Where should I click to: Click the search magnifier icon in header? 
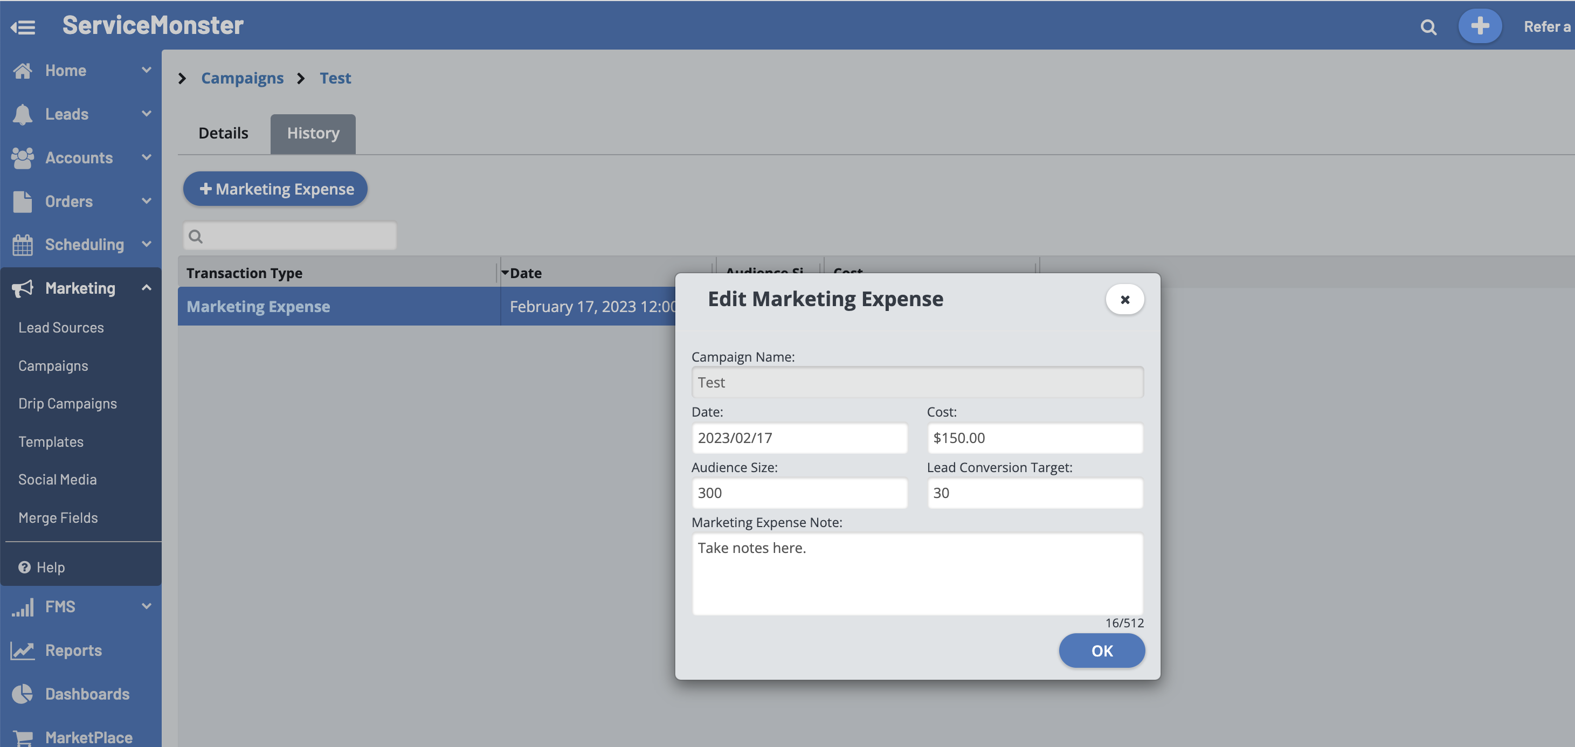[x=1428, y=27]
